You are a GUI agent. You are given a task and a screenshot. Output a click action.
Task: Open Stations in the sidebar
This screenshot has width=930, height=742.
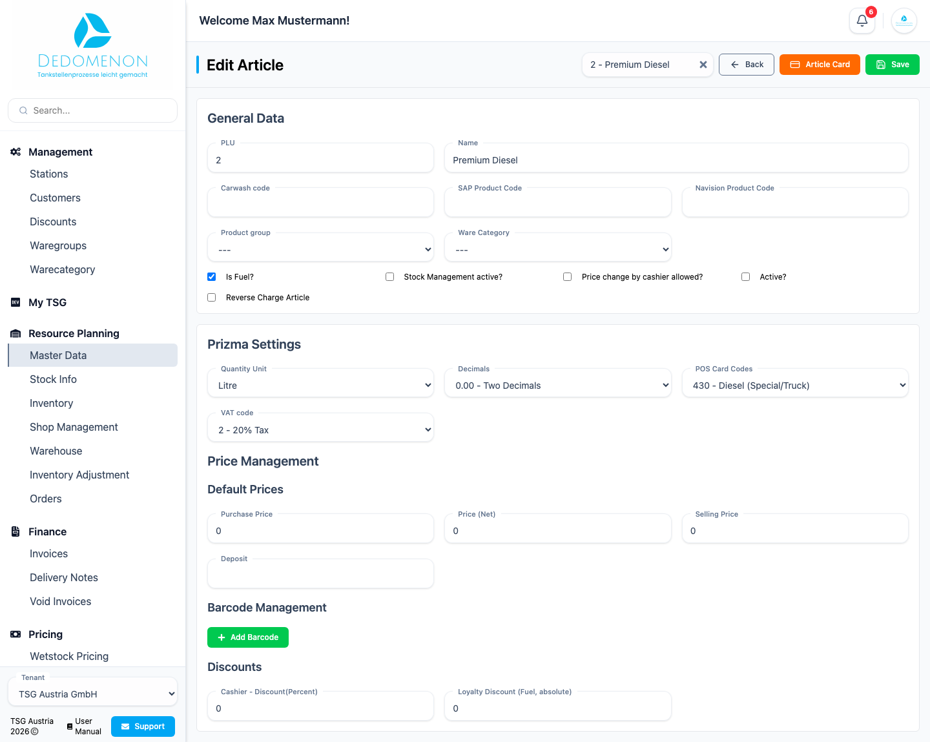pyautogui.click(x=49, y=174)
